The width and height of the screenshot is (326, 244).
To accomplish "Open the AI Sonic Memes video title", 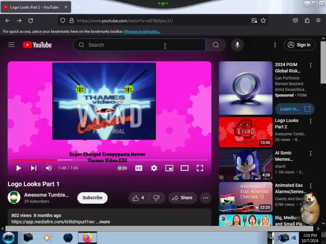I will [284, 156].
